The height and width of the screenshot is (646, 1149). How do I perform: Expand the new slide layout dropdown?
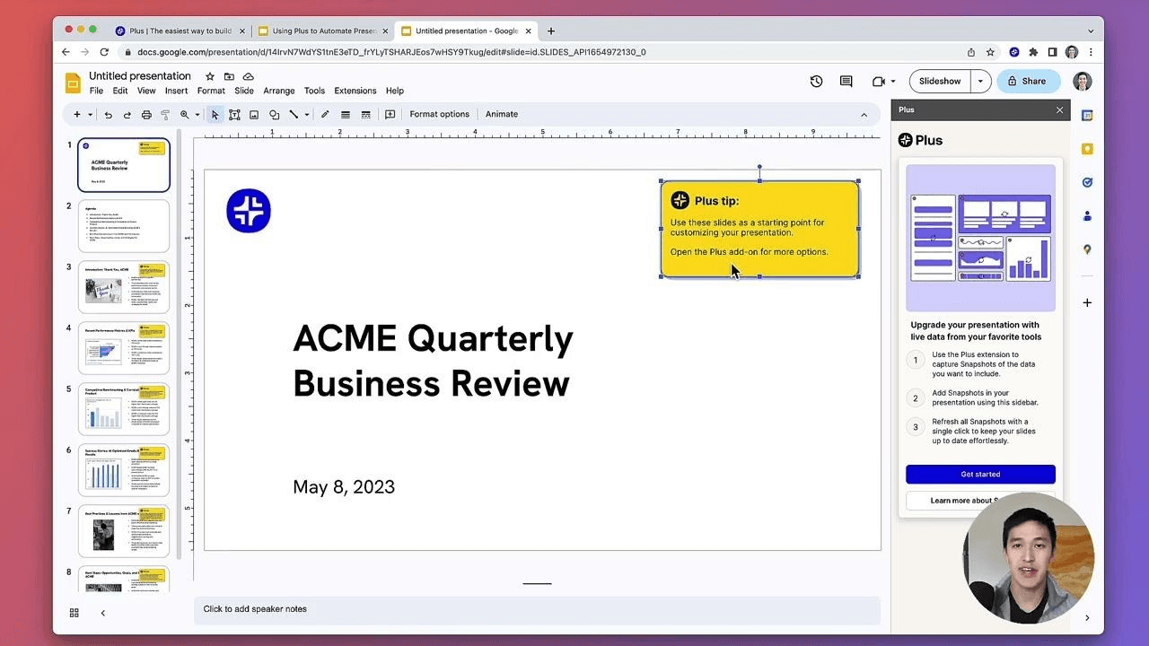click(x=90, y=115)
